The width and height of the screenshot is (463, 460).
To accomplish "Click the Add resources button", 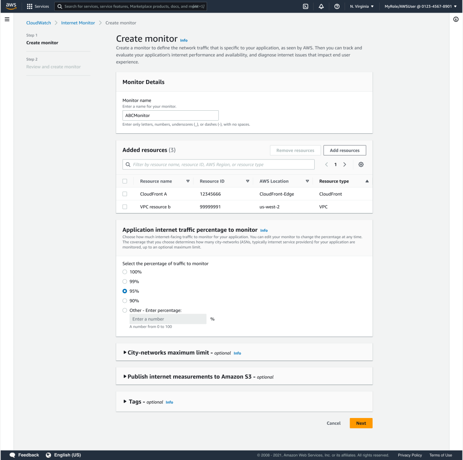I will 345,150.
